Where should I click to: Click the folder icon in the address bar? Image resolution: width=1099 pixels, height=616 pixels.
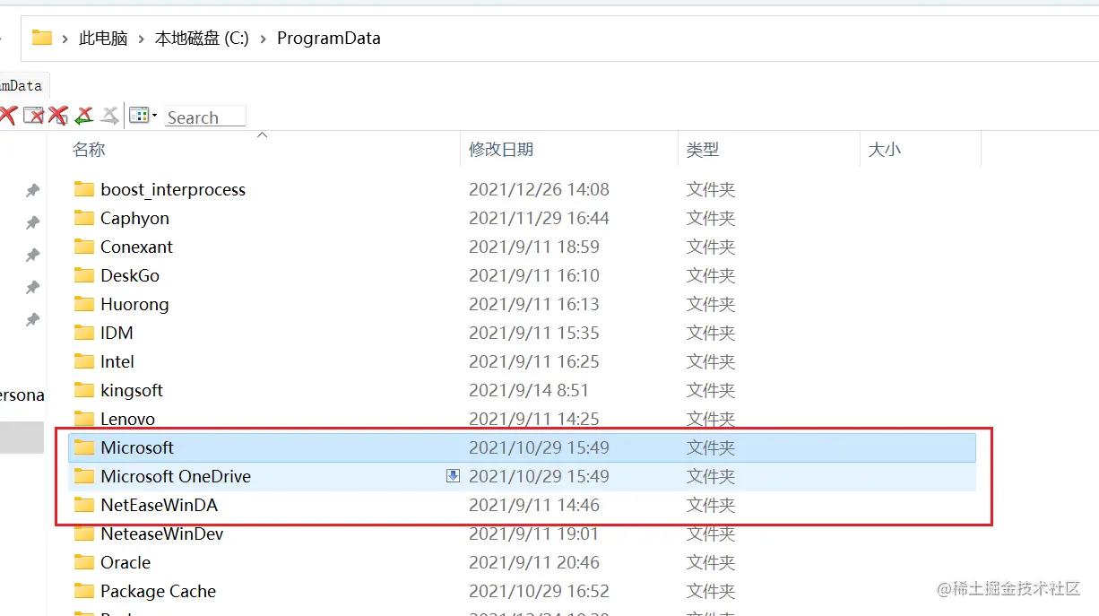(x=42, y=38)
